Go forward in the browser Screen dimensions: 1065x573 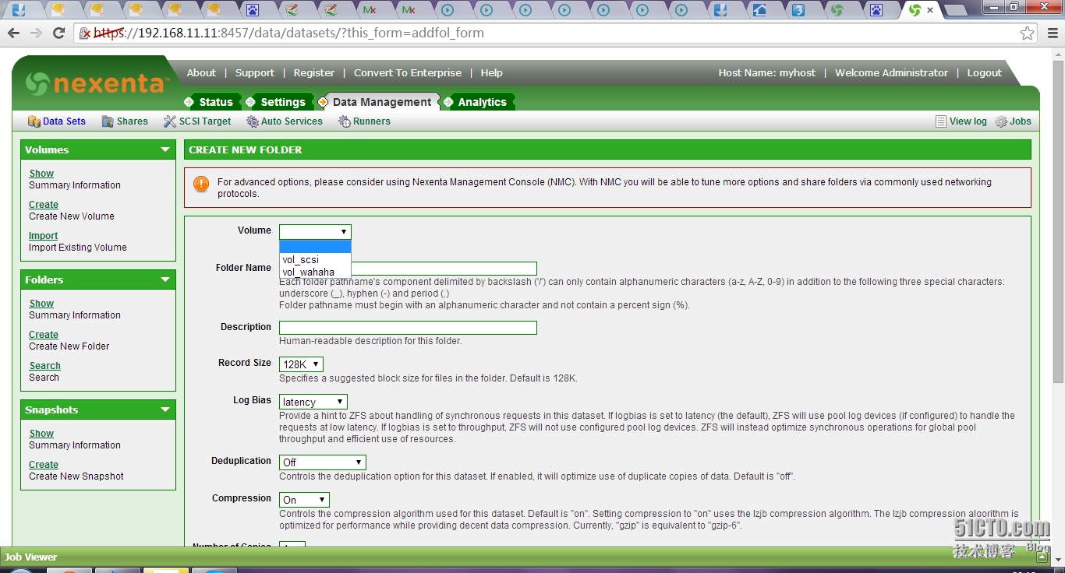pyautogui.click(x=36, y=33)
